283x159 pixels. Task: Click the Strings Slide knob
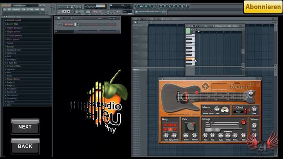244,136
